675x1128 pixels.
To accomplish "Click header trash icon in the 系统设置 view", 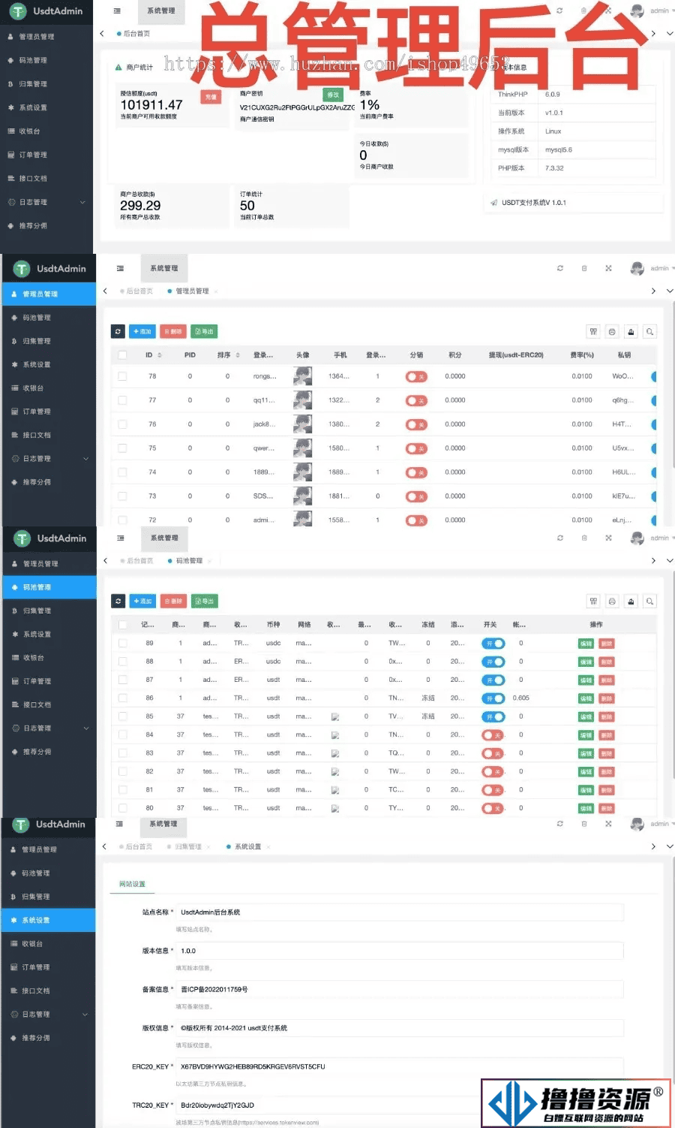I will (x=584, y=824).
